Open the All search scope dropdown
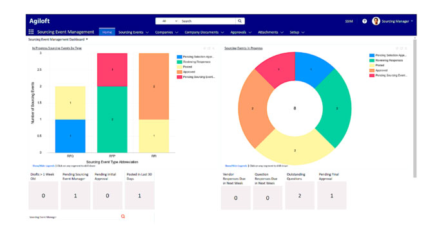Viewport: 437px width, 245px height. pyautogui.click(x=170, y=21)
